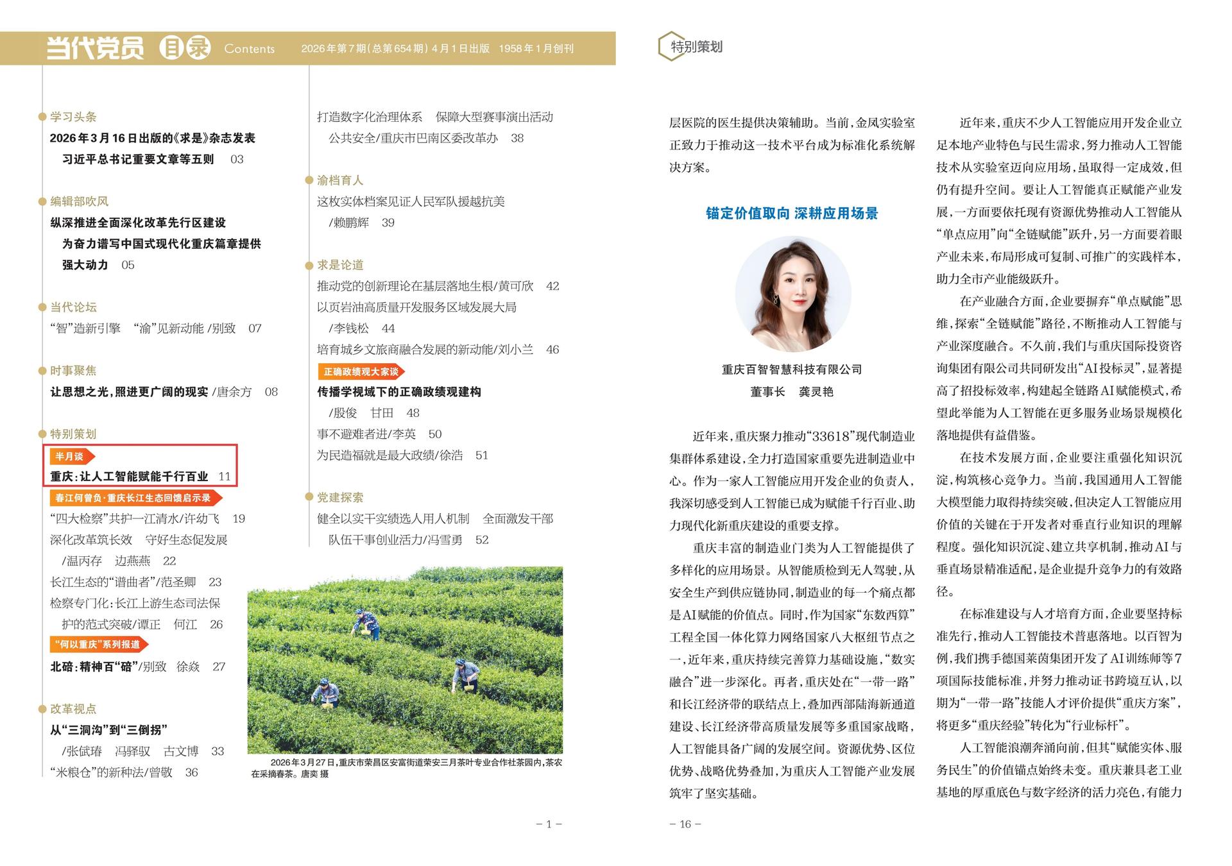Click the blue heading 锚定价值取向 深耕应用场景

click(x=792, y=214)
